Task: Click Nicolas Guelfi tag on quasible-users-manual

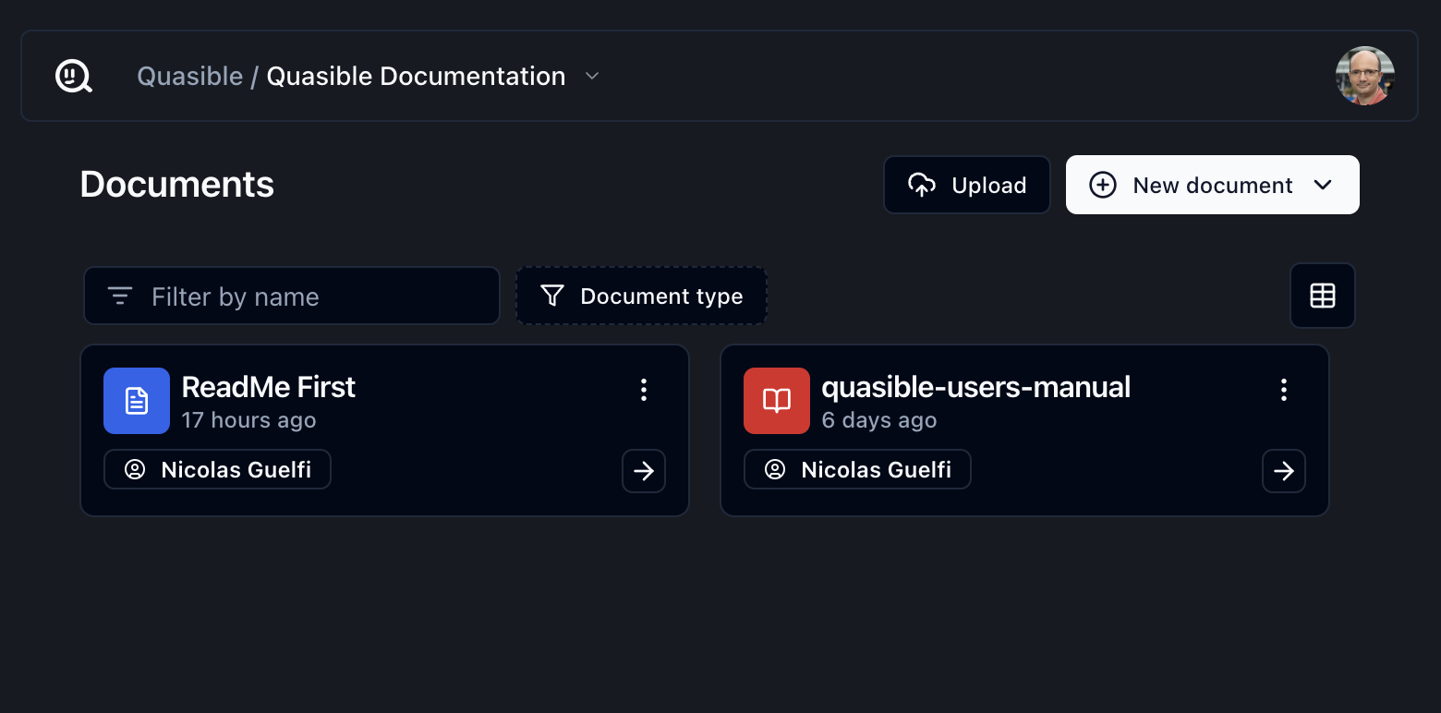Action: tap(857, 469)
